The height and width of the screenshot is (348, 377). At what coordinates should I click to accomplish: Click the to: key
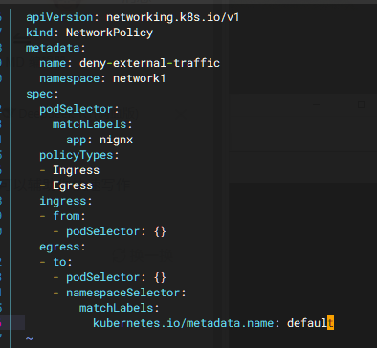62,262
